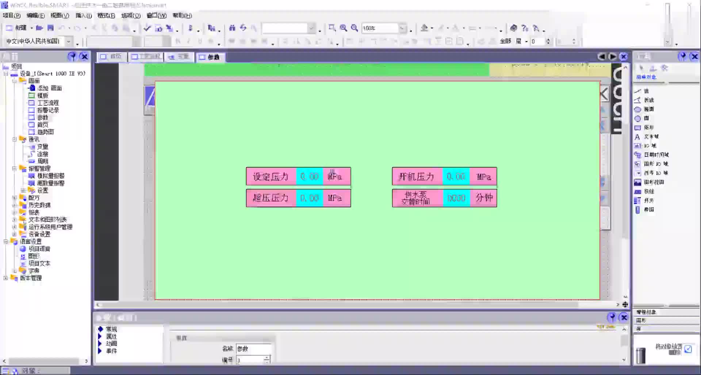The height and width of the screenshot is (375, 701).
Task: Select 模板 in the project tree
Action: point(39,95)
